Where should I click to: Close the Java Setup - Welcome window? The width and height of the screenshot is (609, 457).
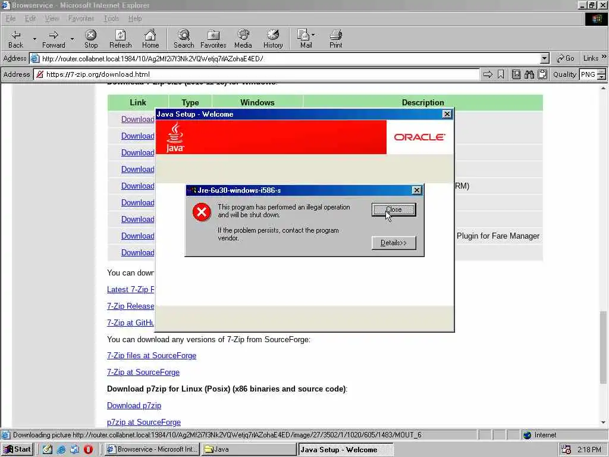pos(447,114)
